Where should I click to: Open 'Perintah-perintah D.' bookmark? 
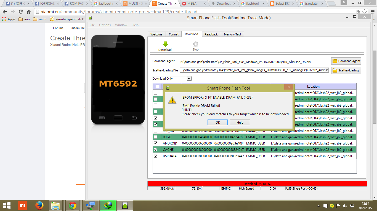(x=67, y=19)
